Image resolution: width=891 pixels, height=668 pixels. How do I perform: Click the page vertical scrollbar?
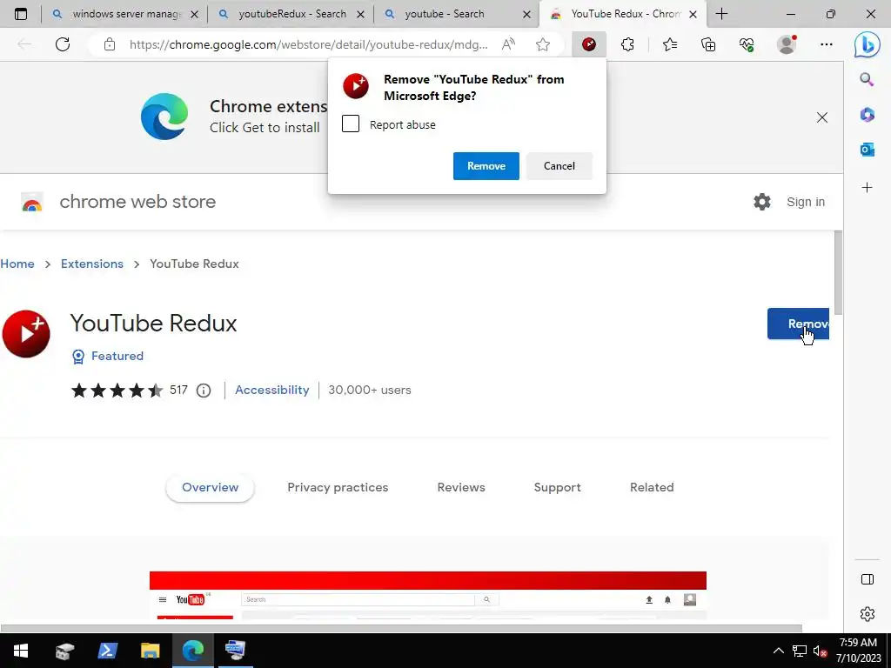[x=838, y=272]
